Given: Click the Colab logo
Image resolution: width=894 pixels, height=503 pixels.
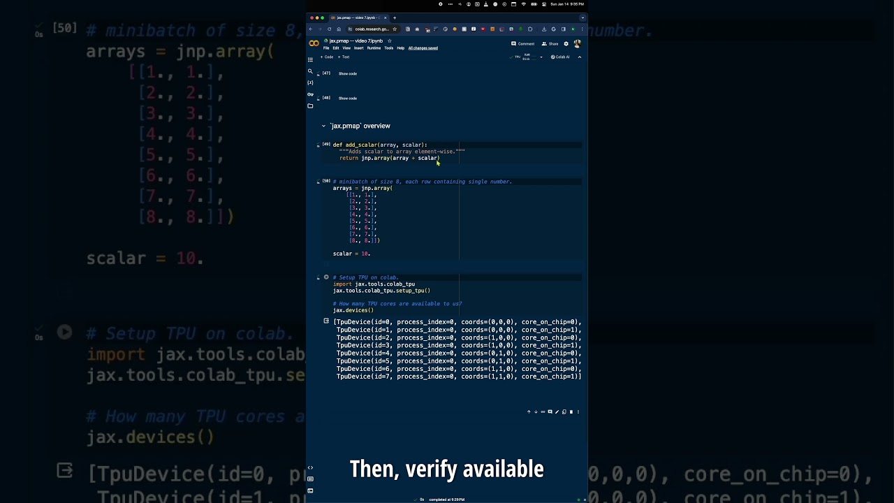Looking at the screenshot, I should pos(314,43).
